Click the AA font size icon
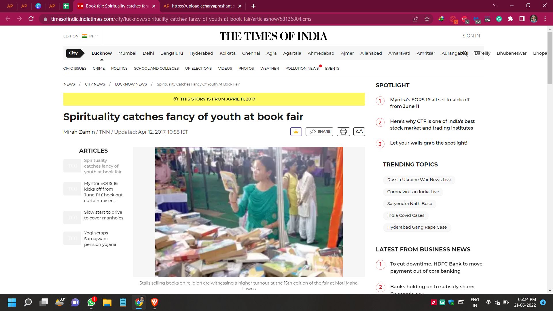This screenshot has width=553, height=311. pyautogui.click(x=359, y=132)
